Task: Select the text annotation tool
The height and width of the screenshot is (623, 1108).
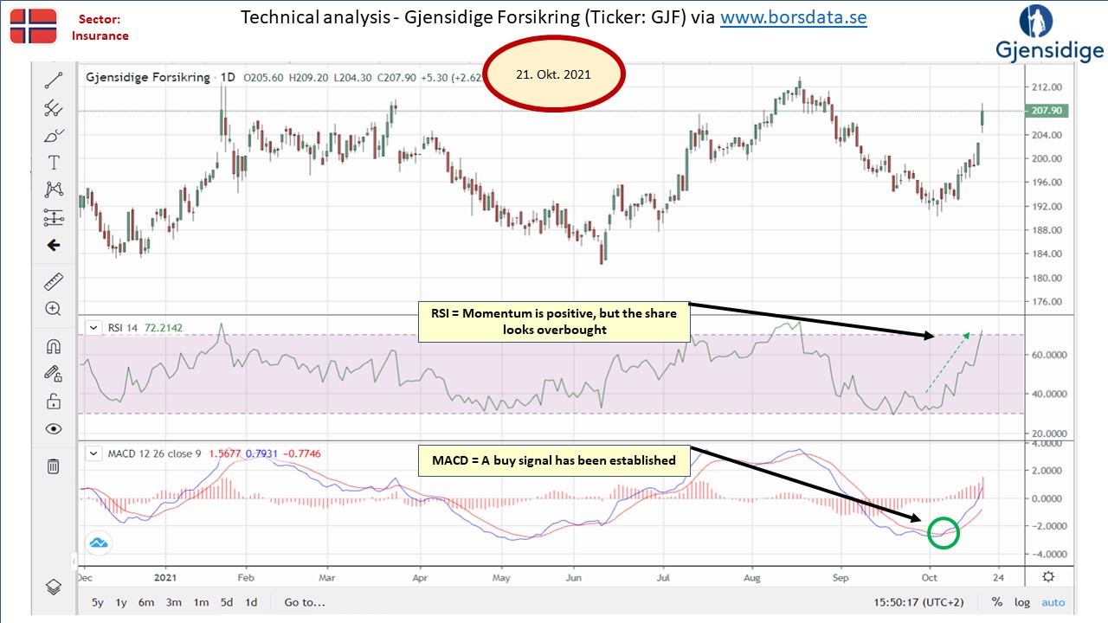Action: [54, 163]
